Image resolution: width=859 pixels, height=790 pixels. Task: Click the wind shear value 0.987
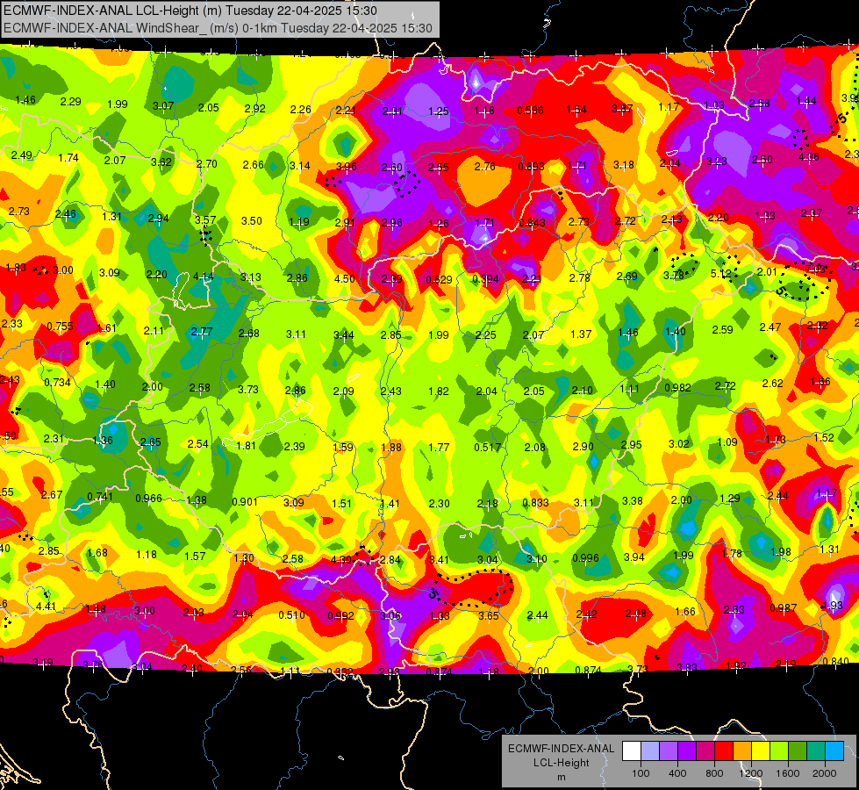[x=784, y=607]
